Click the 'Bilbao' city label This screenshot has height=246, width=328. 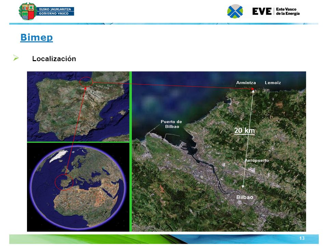pos(245,197)
